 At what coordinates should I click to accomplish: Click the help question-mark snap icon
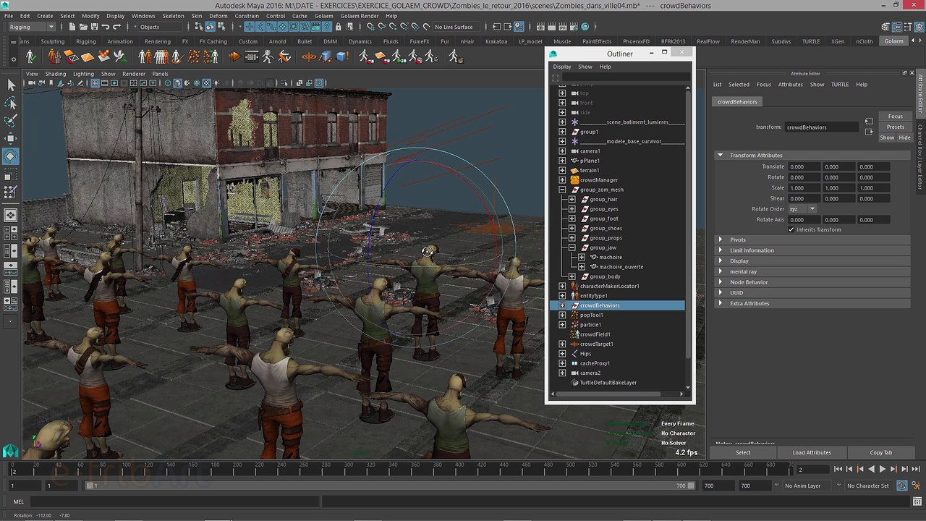(x=326, y=27)
